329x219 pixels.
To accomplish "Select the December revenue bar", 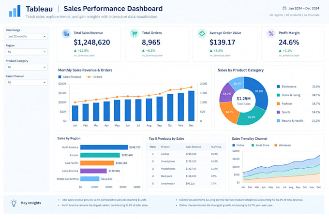I will pyautogui.click(x=191, y=106).
